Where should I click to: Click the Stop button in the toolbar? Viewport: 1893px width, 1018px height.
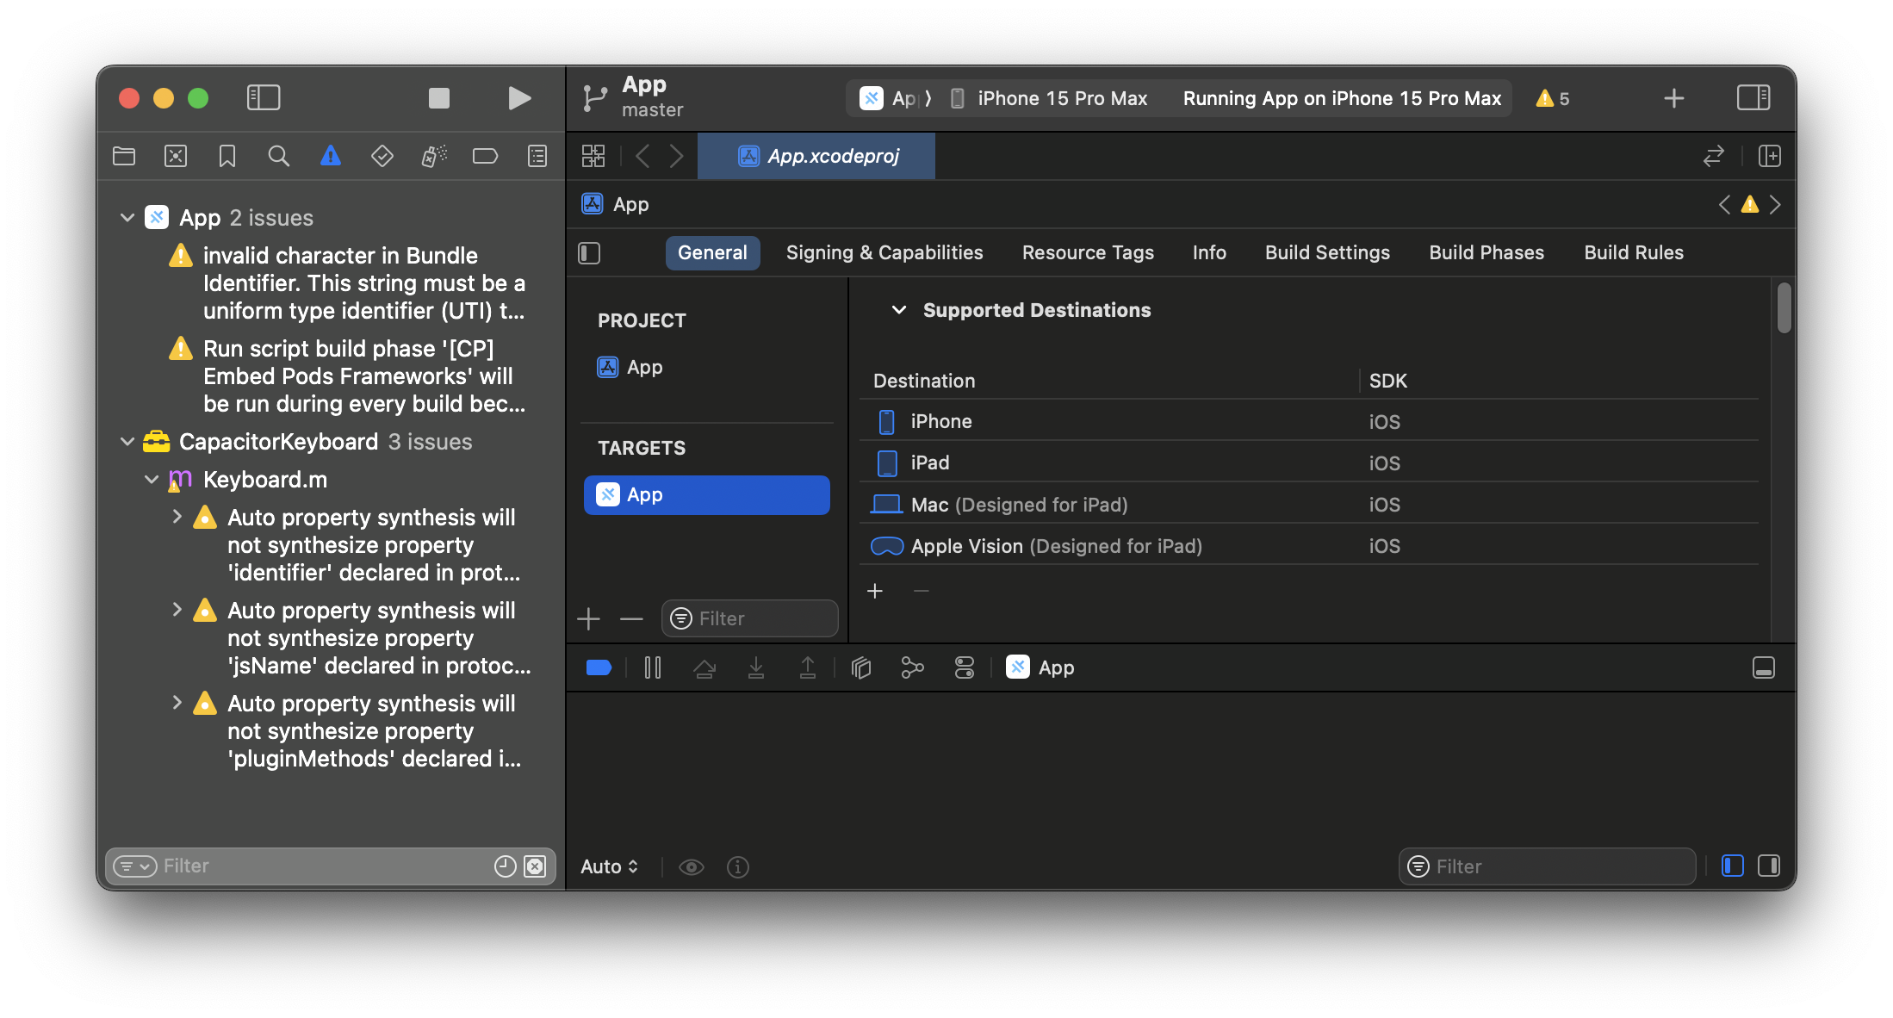[439, 98]
